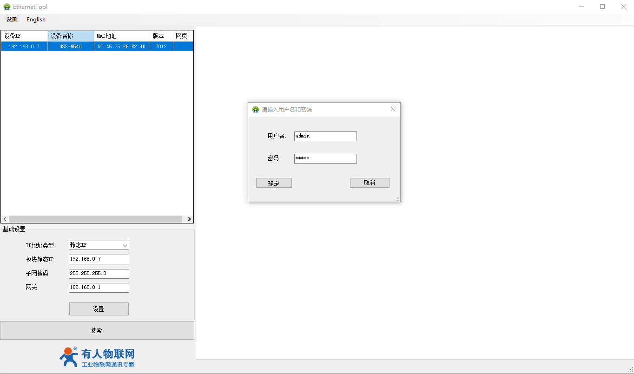The height and width of the screenshot is (374, 634).
Task: Click the MAC地址 column header
Action: click(122, 36)
